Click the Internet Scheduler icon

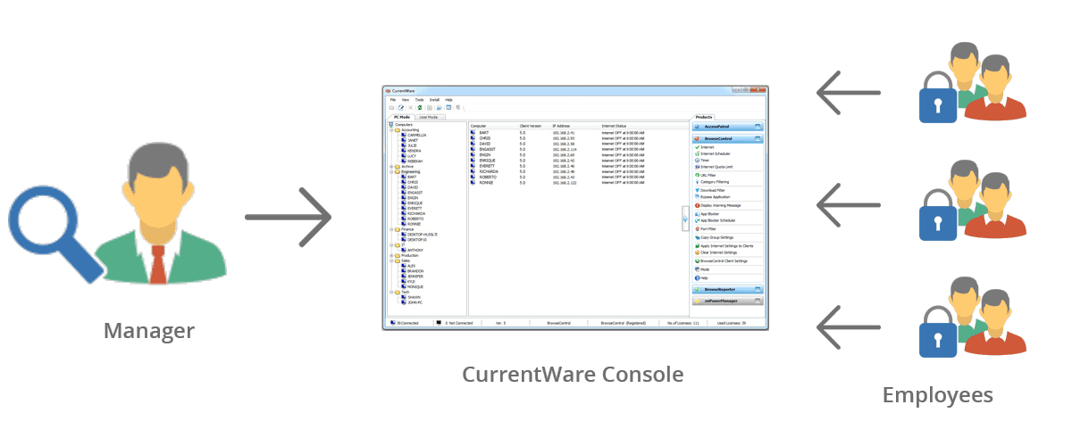[x=697, y=153]
